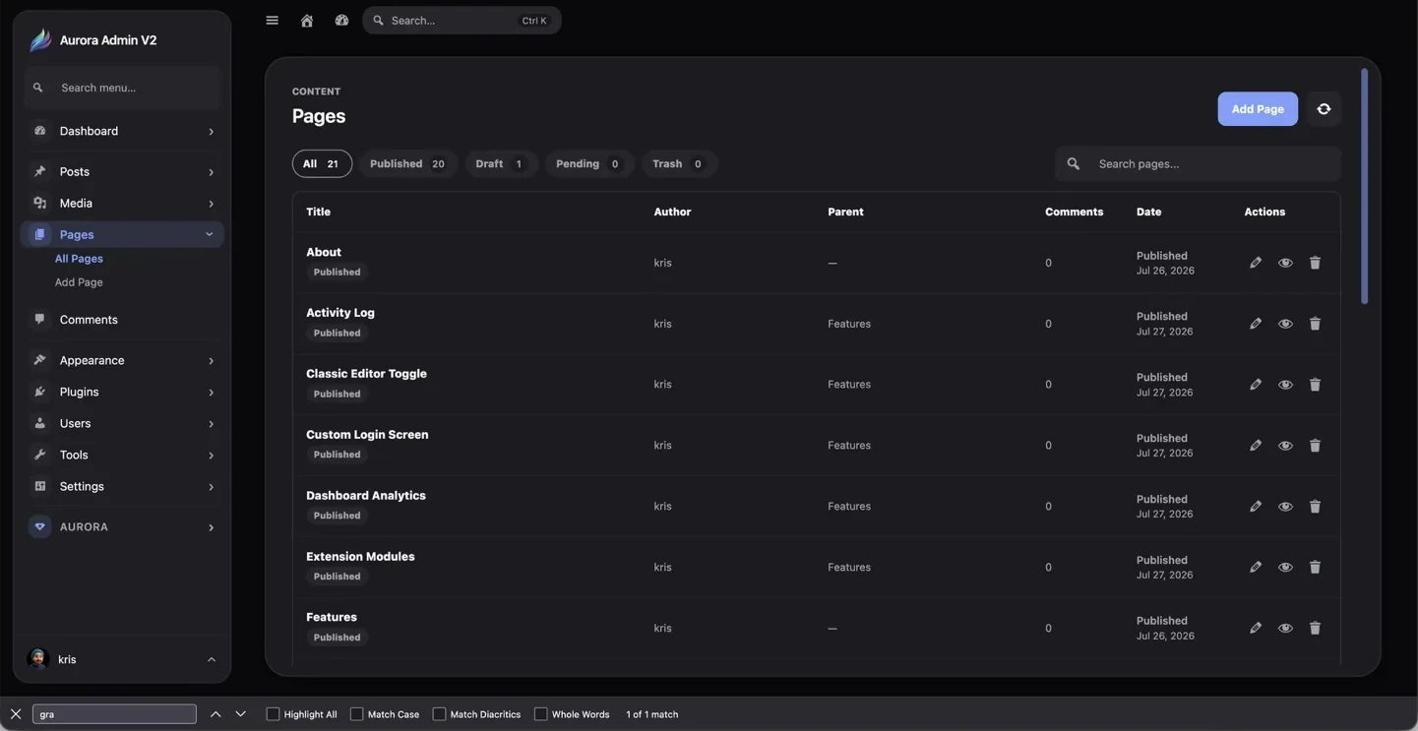Viewport: 1418px width, 731px height.
Task: Select the Trash 0 filter tab
Action: coord(678,163)
